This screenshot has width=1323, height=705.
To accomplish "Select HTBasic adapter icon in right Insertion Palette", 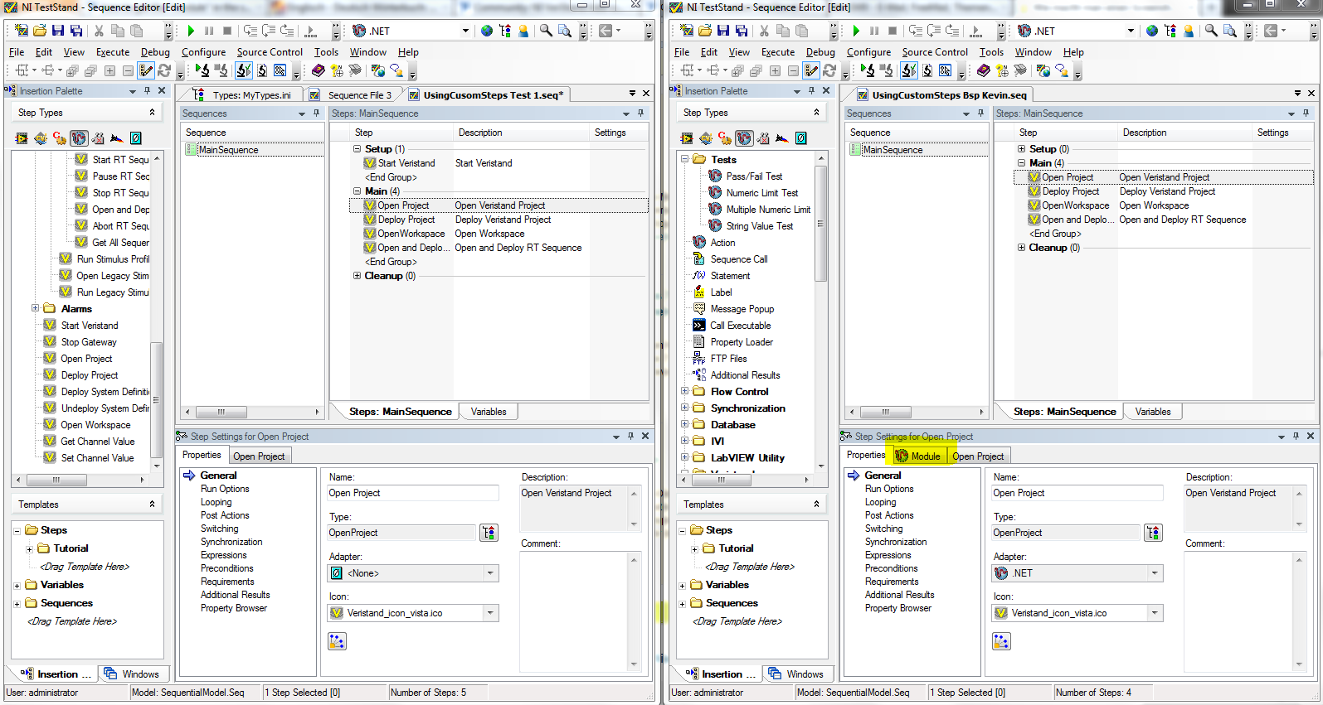I will [782, 138].
